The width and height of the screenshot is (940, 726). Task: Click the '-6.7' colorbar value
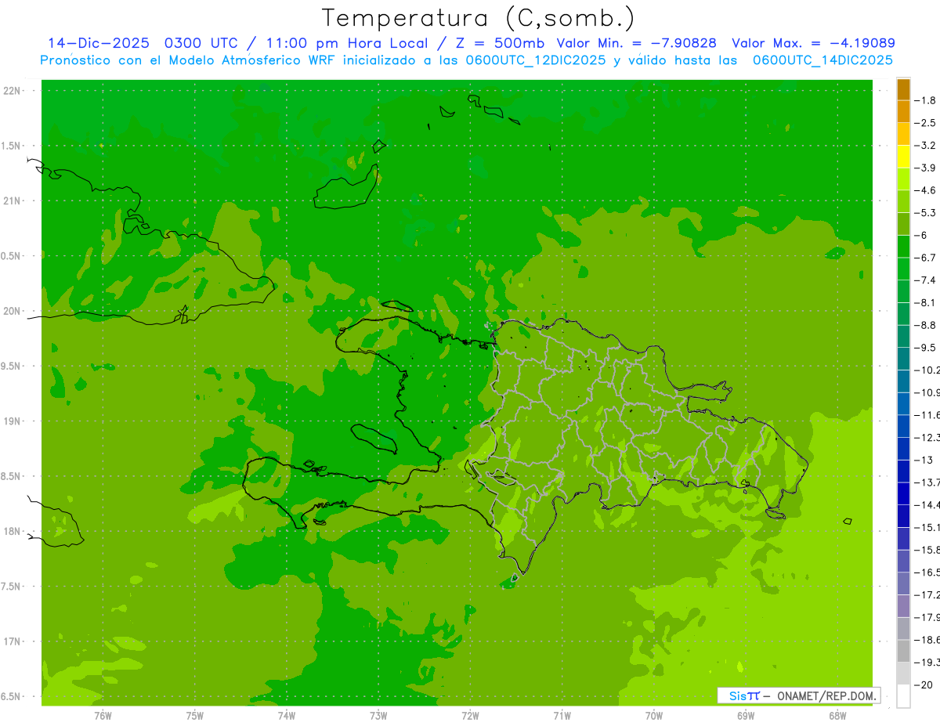point(926,258)
